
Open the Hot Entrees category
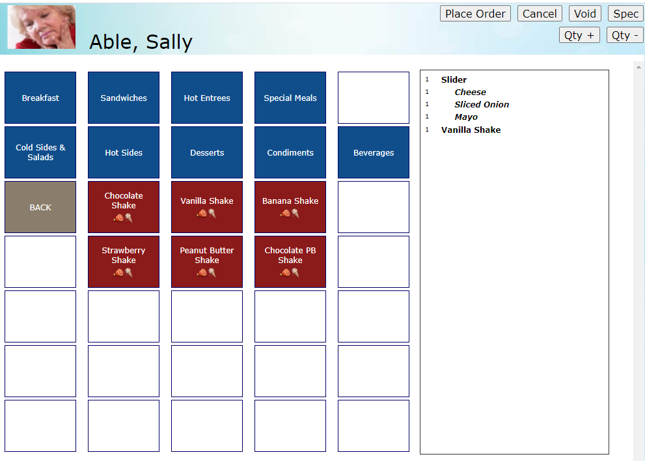[207, 98]
